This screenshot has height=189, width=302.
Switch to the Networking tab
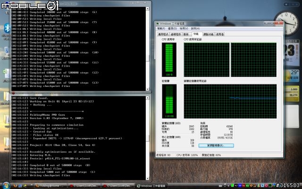coord(208,34)
